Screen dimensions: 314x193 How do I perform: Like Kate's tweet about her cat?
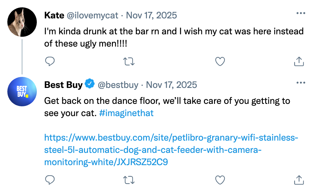point(220,62)
